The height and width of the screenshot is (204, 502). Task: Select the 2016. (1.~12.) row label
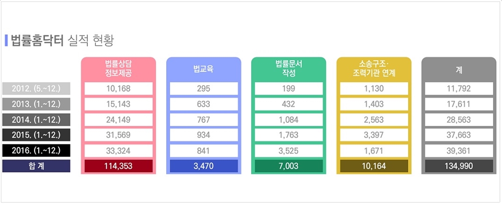[x=36, y=150]
